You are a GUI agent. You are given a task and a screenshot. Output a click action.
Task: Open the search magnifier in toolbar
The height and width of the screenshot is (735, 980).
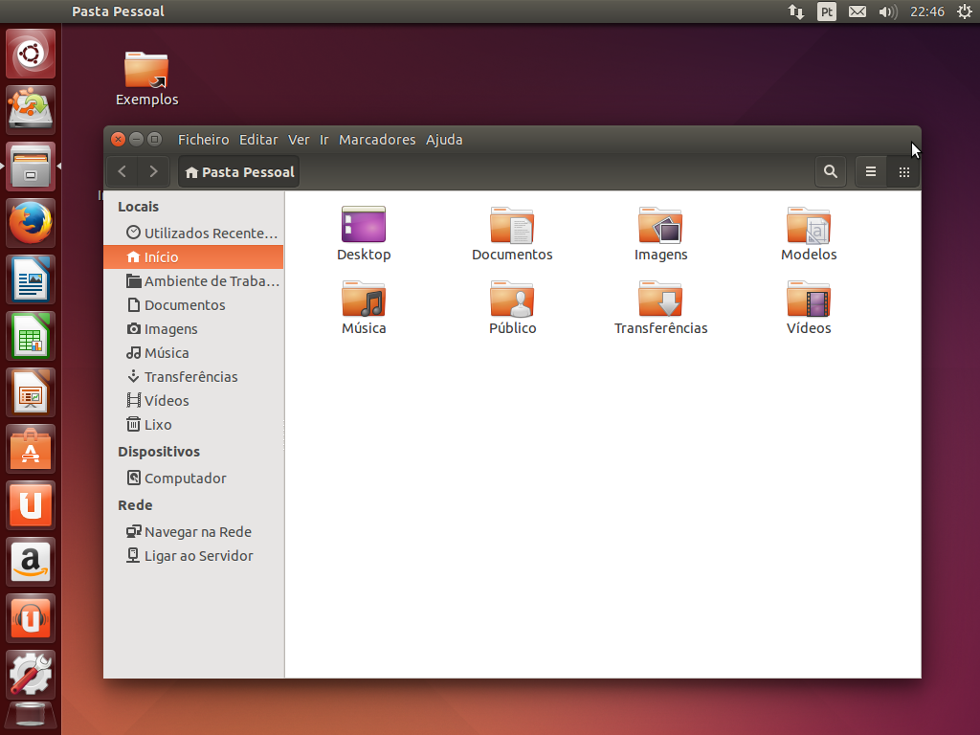(x=830, y=172)
